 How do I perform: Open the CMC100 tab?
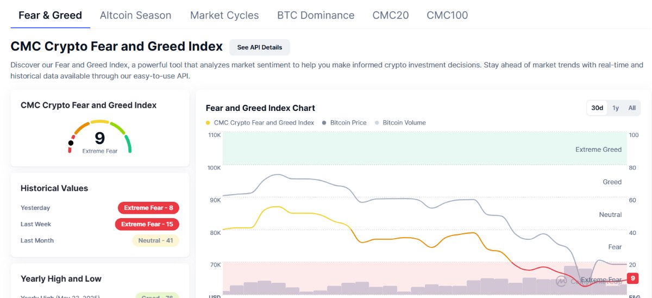click(447, 15)
